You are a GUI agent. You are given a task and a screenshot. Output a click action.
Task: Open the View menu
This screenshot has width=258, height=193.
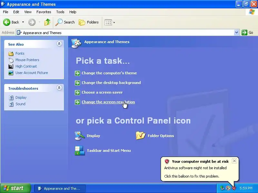[28, 12]
